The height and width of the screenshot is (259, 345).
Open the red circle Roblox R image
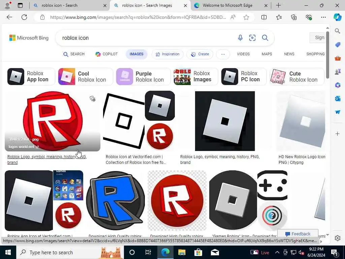point(52,121)
